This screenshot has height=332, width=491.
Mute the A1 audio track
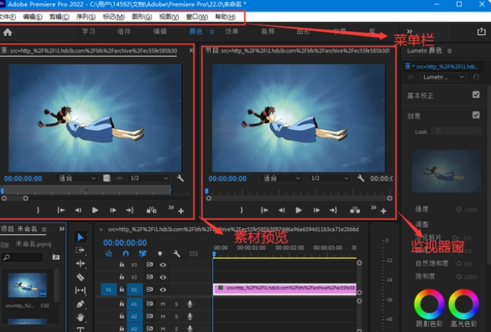click(x=163, y=304)
